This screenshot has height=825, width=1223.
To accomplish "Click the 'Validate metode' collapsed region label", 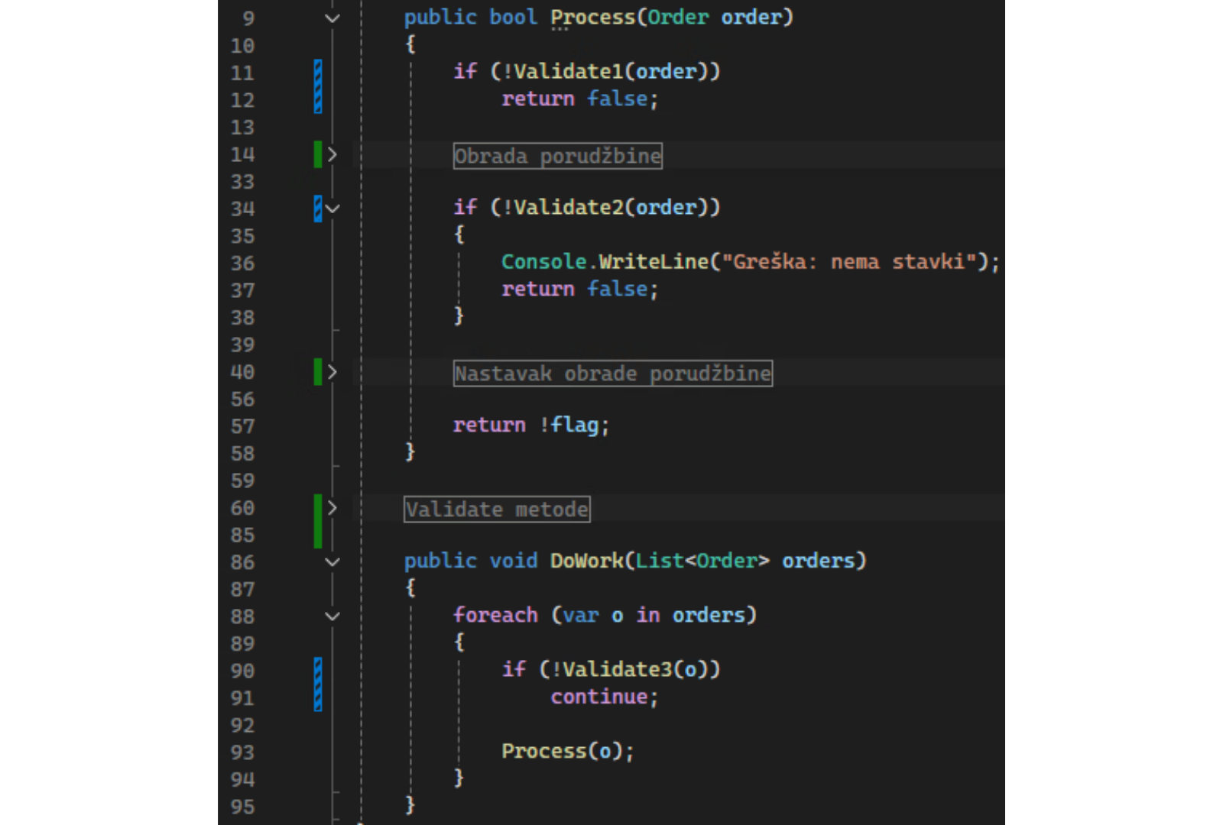I will point(497,510).
